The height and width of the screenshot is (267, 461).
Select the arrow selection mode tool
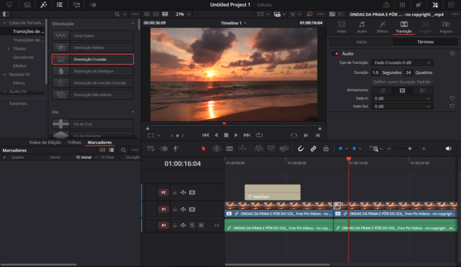pos(203,148)
